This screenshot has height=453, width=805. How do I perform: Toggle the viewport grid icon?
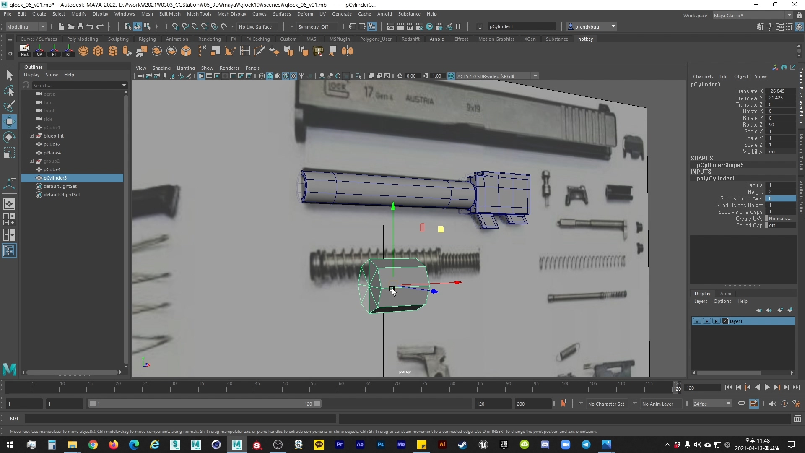[x=201, y=76]
